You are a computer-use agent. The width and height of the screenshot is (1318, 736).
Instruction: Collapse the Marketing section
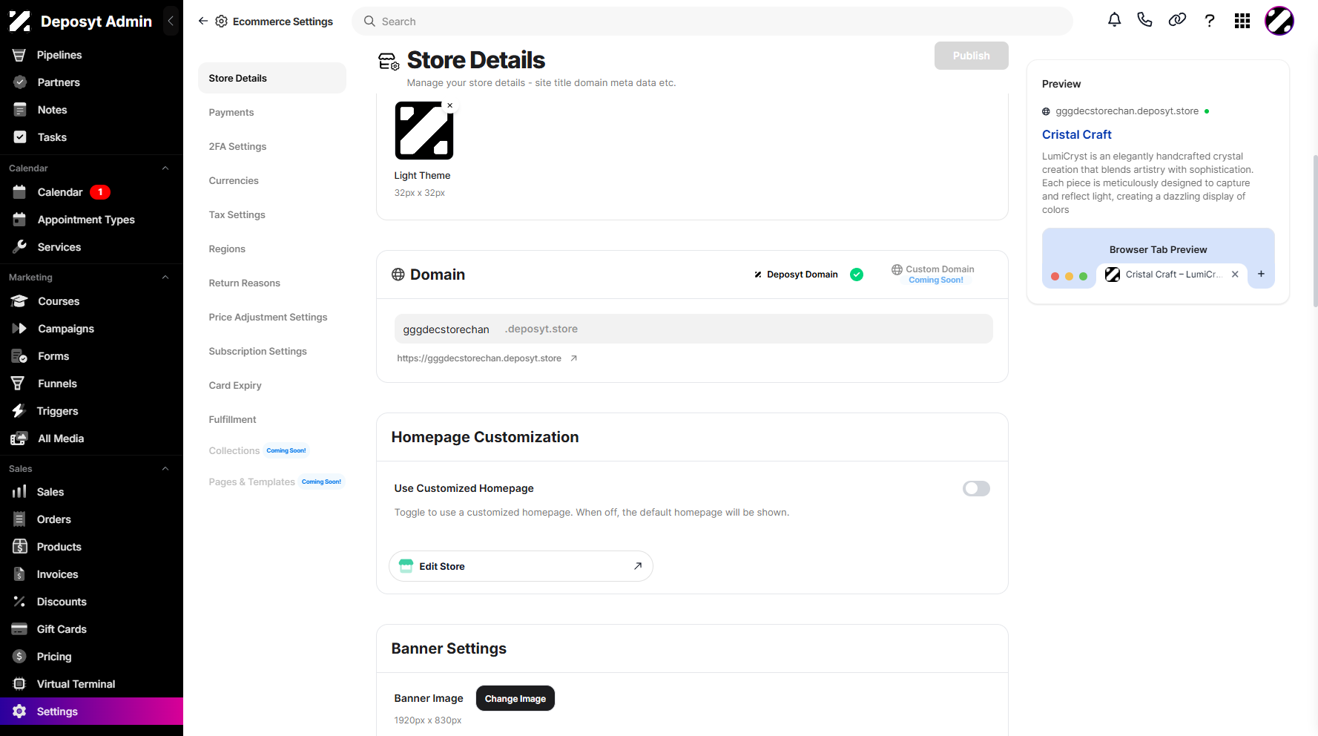click(x=165, y=277)
